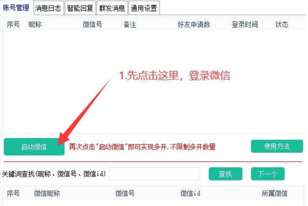308x206 pixels.
Task: Sort by the 昵称 column header
Action: point(35,25)
